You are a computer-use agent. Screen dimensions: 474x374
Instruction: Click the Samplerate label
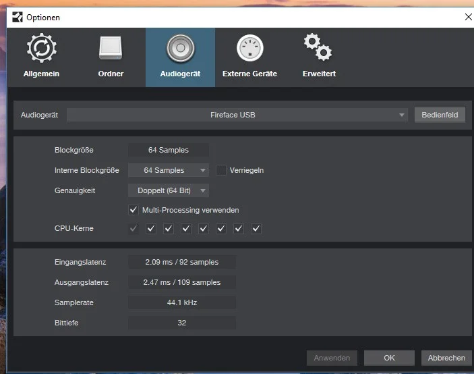click(73, 302)
